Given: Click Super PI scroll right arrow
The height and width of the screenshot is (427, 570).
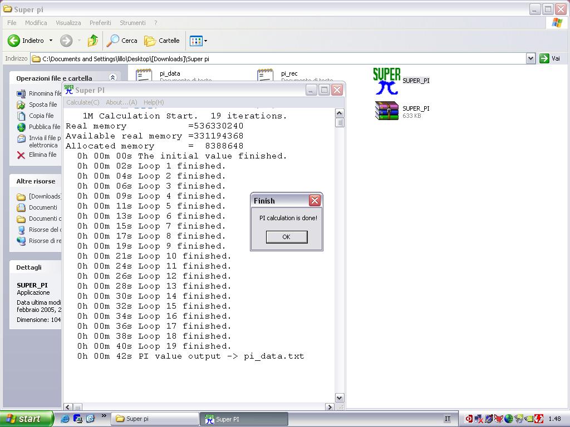Looking at the screenshot, I should (x=330, y=407).
